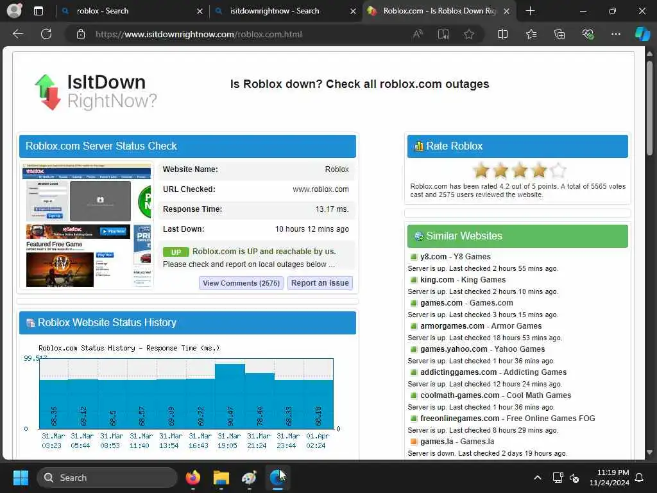Open the Tab actions menu icon

tap(38, 11)
